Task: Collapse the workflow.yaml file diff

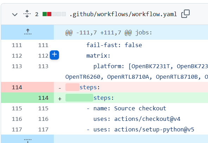Action: point(15,14)
